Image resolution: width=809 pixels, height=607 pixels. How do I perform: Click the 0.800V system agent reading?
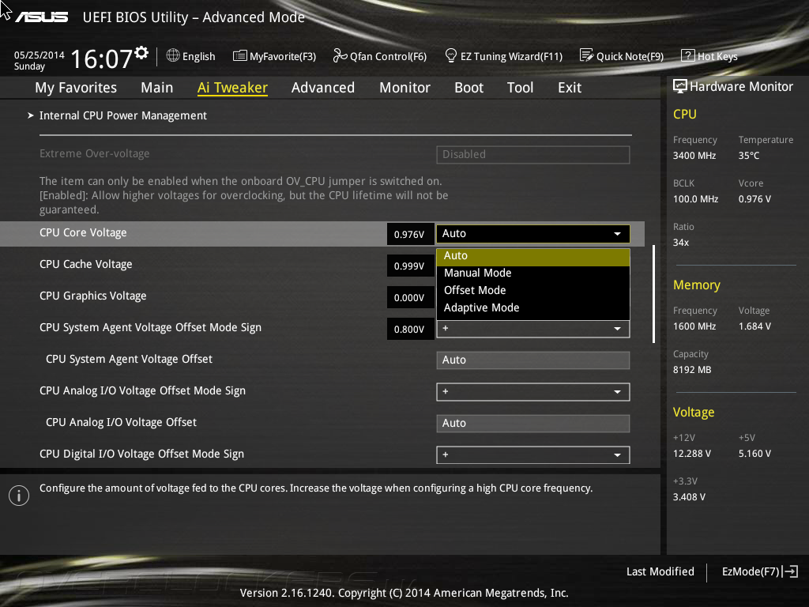click(410, 329)
